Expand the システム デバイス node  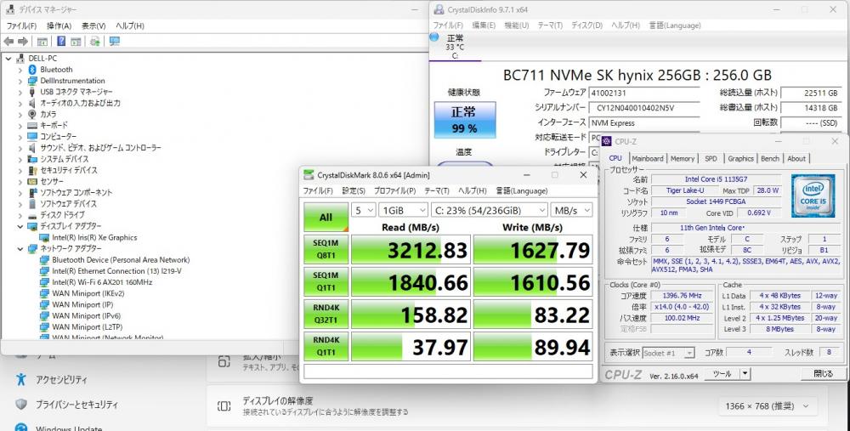(x=20, y=159)
